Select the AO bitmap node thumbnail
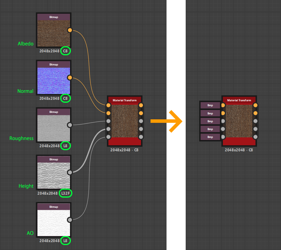This screenshot has width=281, height=250. pos(53,223)
